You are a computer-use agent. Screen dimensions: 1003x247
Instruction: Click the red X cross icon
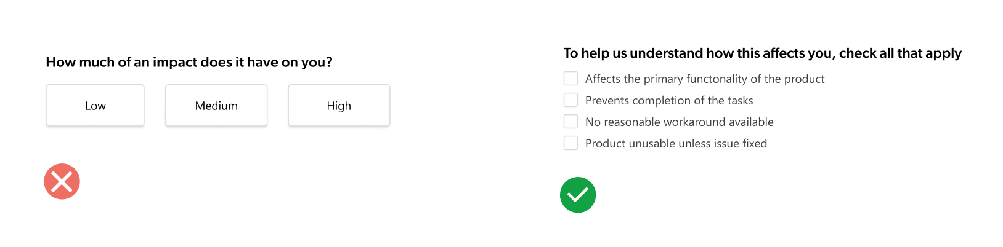(x=62, y=181)
